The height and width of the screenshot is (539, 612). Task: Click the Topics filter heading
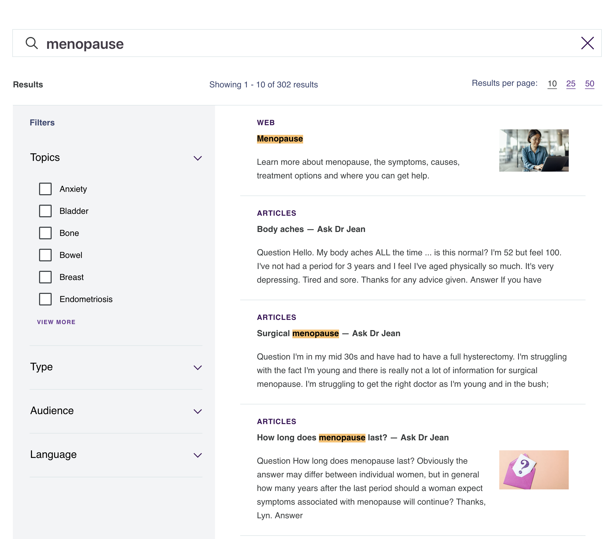[x=45, y=157]
